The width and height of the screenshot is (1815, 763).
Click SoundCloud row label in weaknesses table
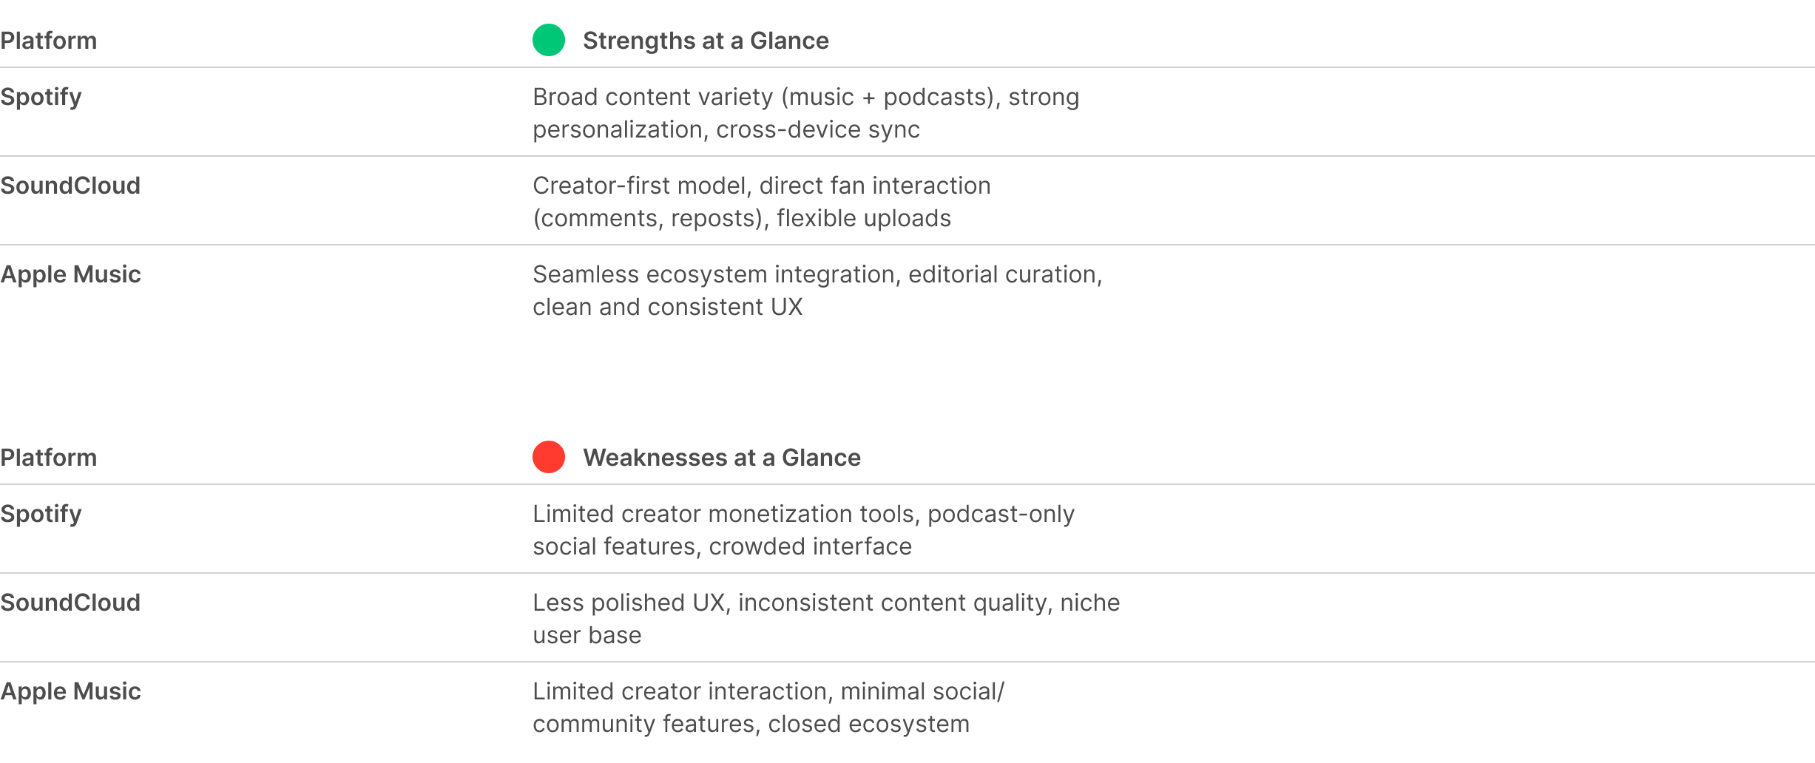click(70, 603)
